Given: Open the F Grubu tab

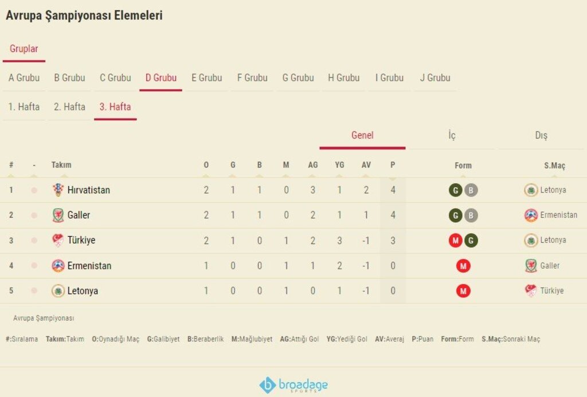Looking at the screenshot, I should [x=252, y=78].
